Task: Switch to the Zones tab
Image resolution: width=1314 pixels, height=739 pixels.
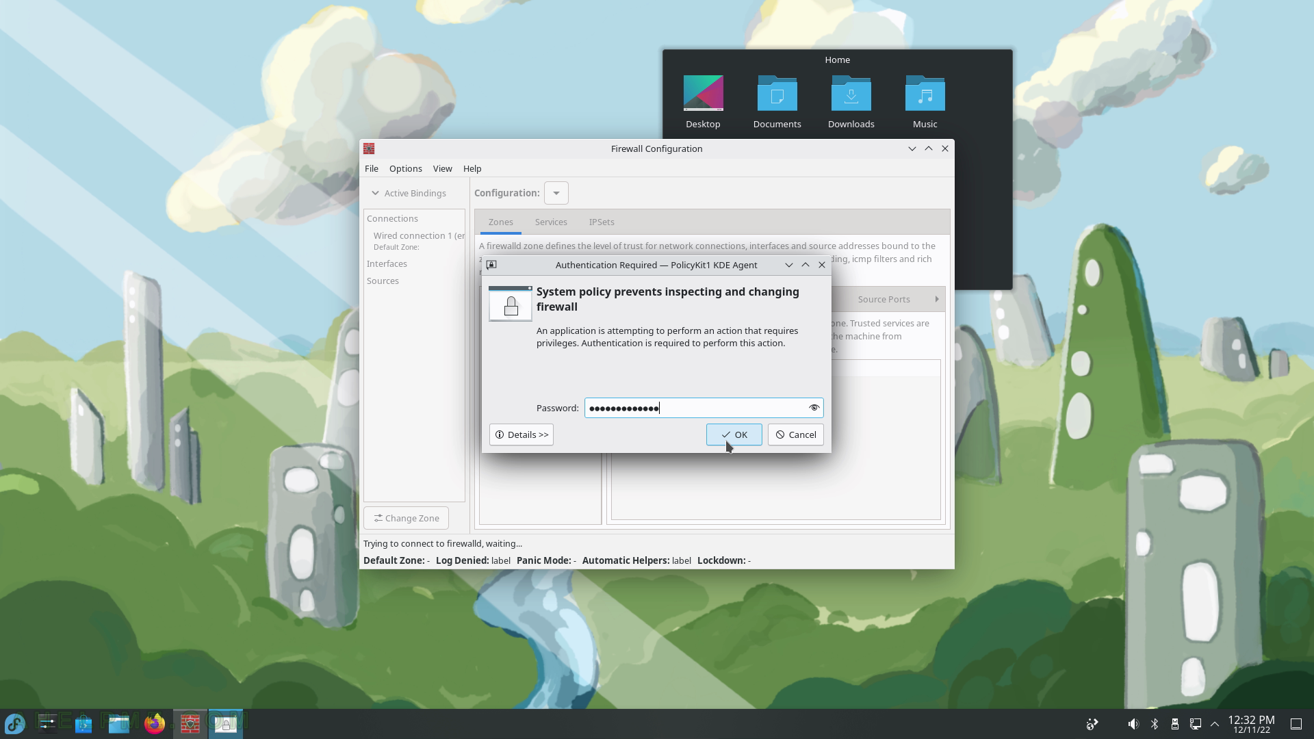Action: pos(501,222)
